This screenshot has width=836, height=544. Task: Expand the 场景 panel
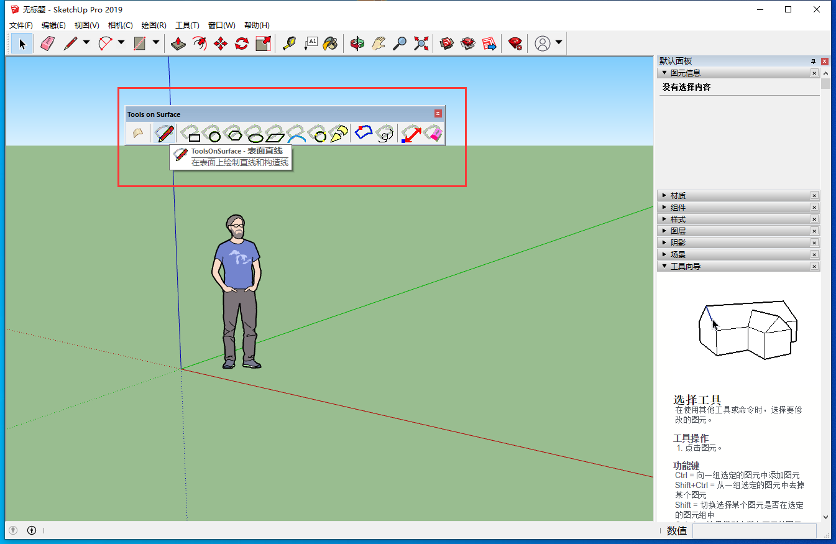(x=664, y=255)
